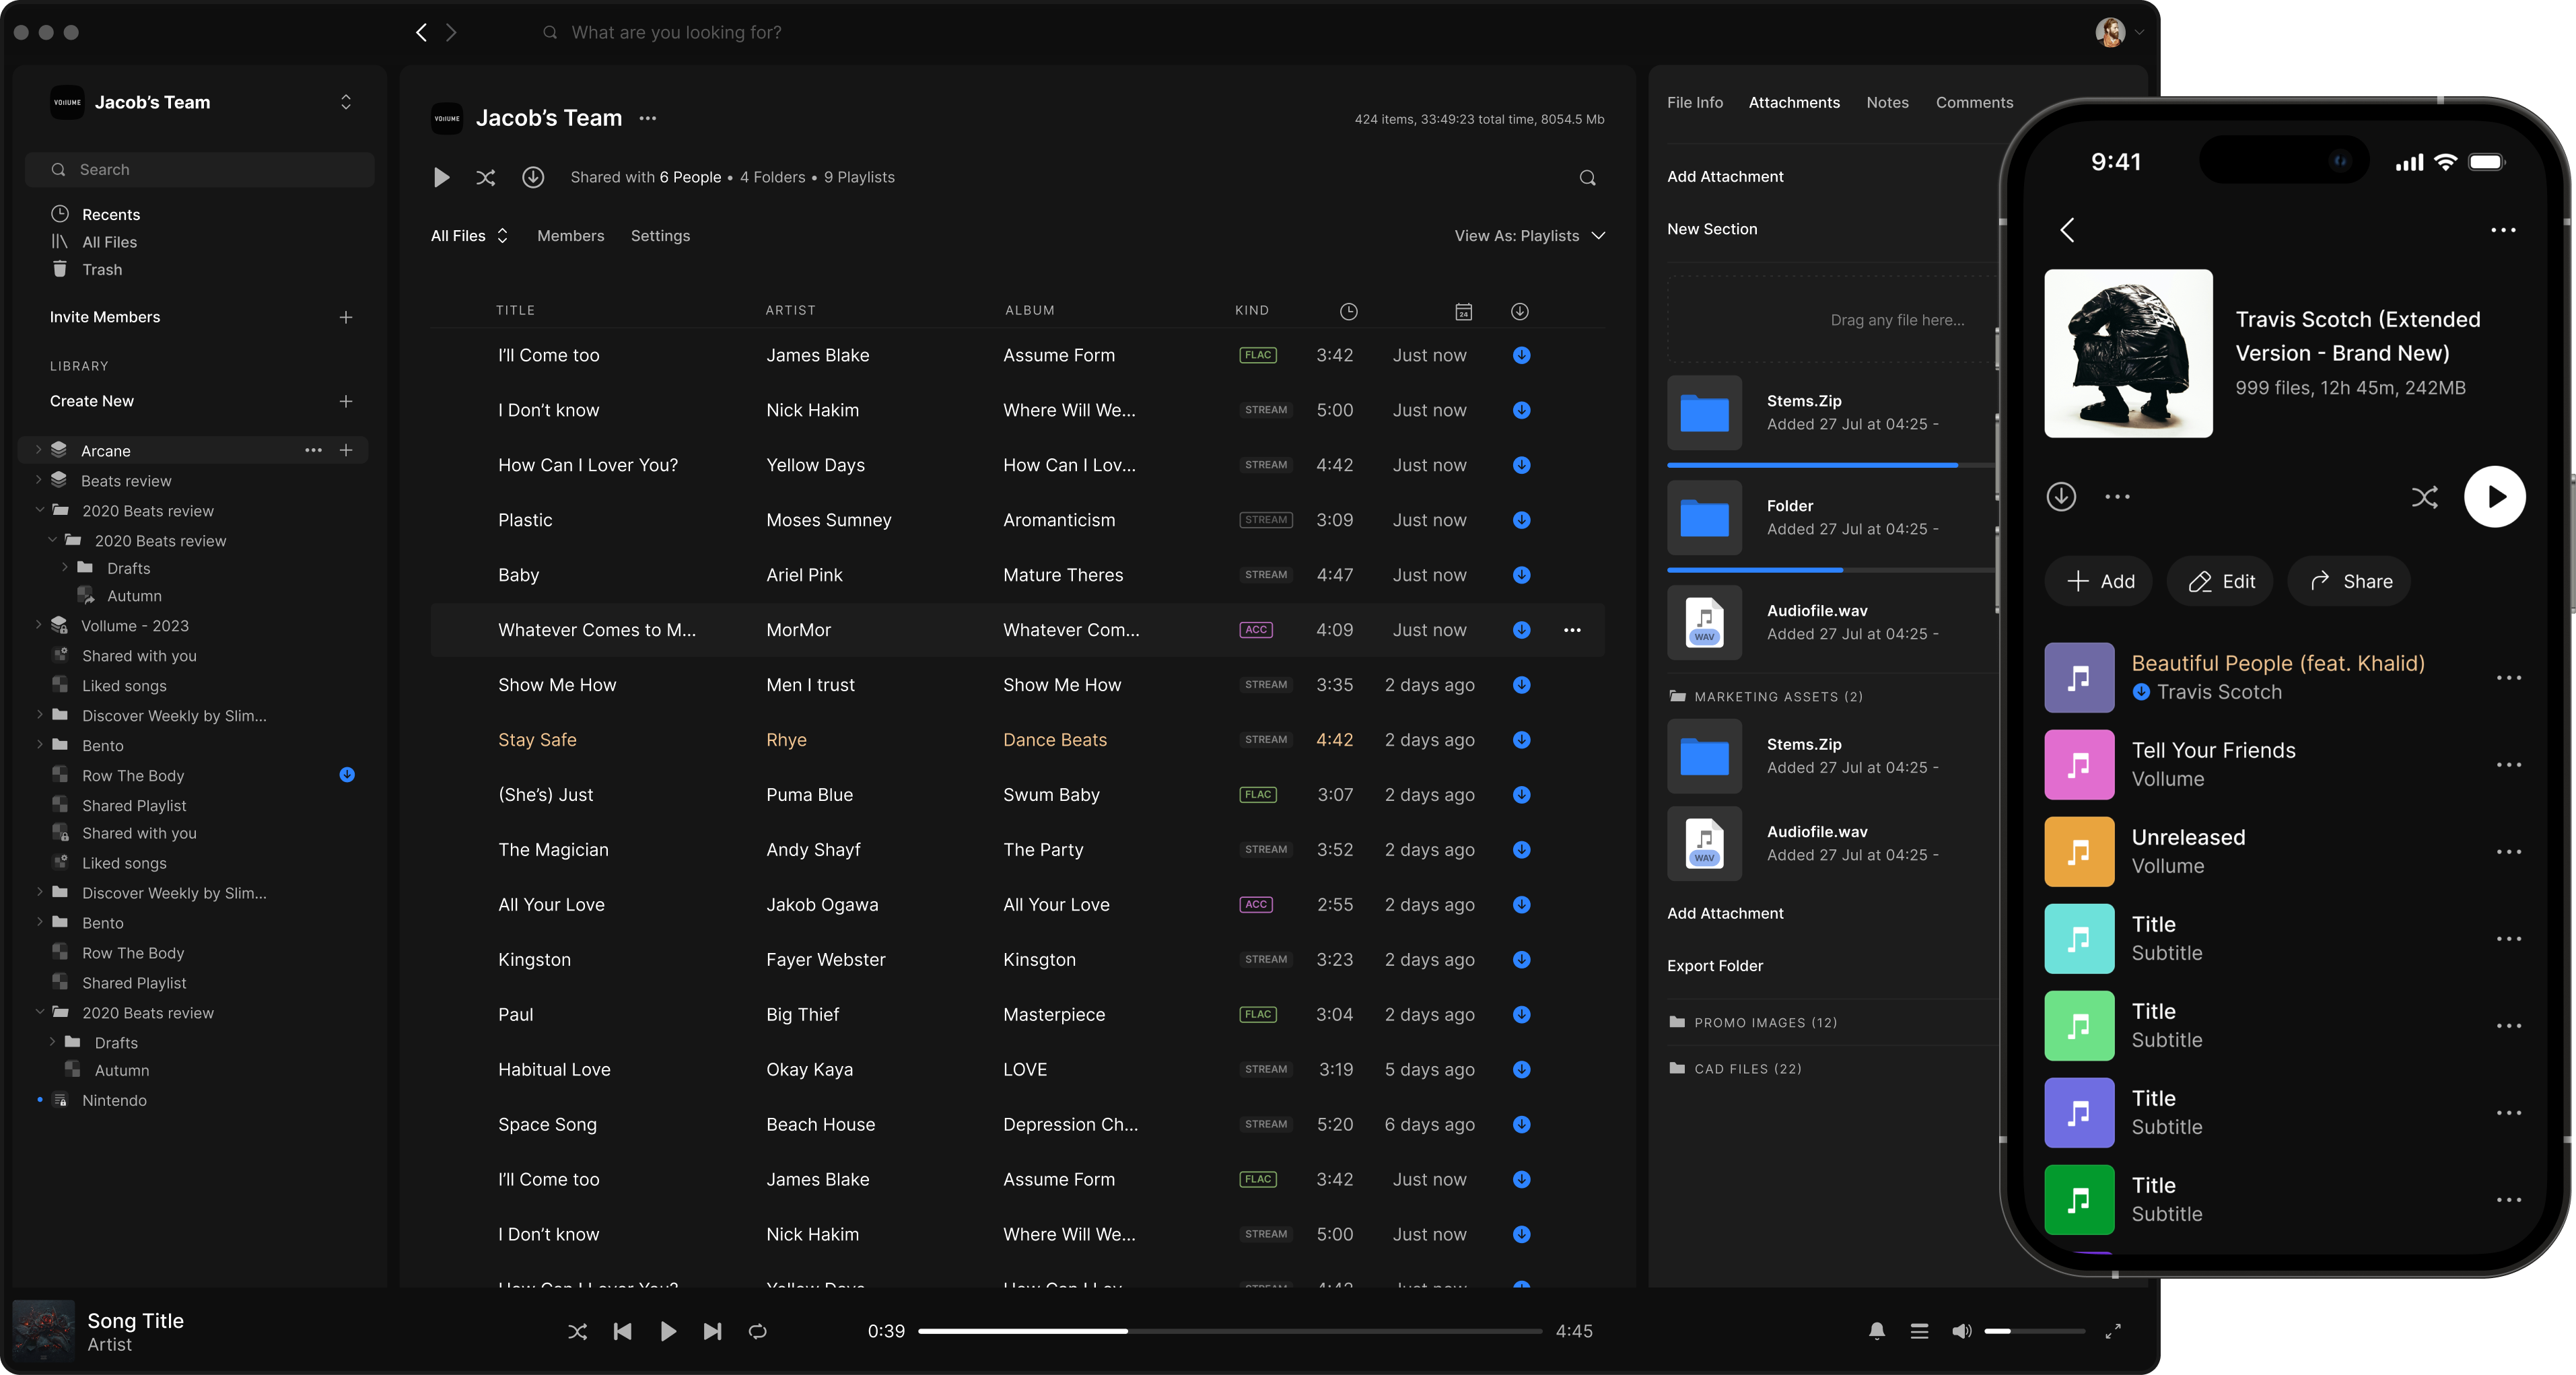Click New Section

(x=1711, y=229)
